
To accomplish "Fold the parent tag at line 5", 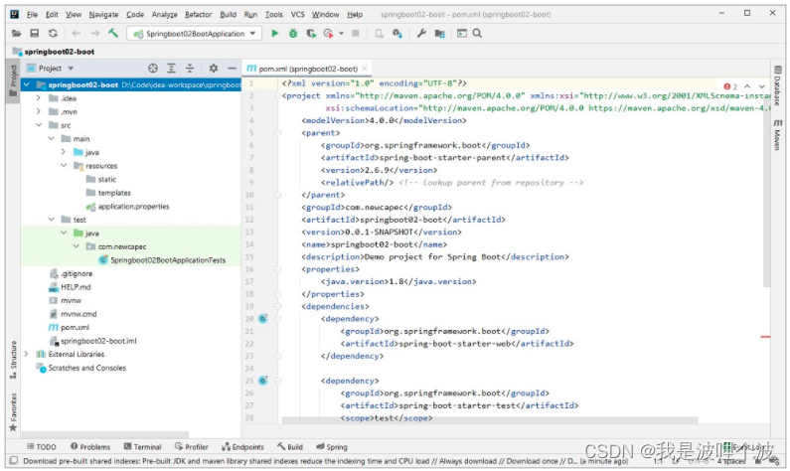I will point(277,133).
